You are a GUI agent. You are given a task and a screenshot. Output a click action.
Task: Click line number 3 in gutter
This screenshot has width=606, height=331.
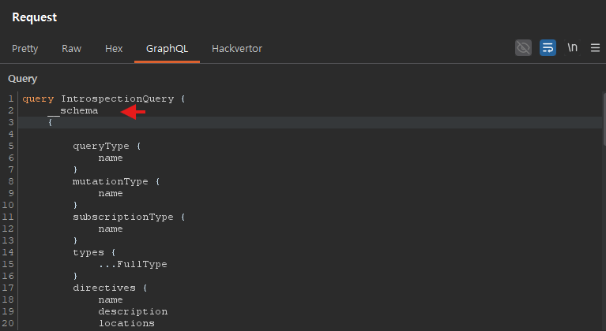(11, 123)
